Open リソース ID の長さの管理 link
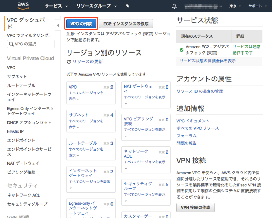The height and width of the screenshot is (218, 272). [200, 91]
